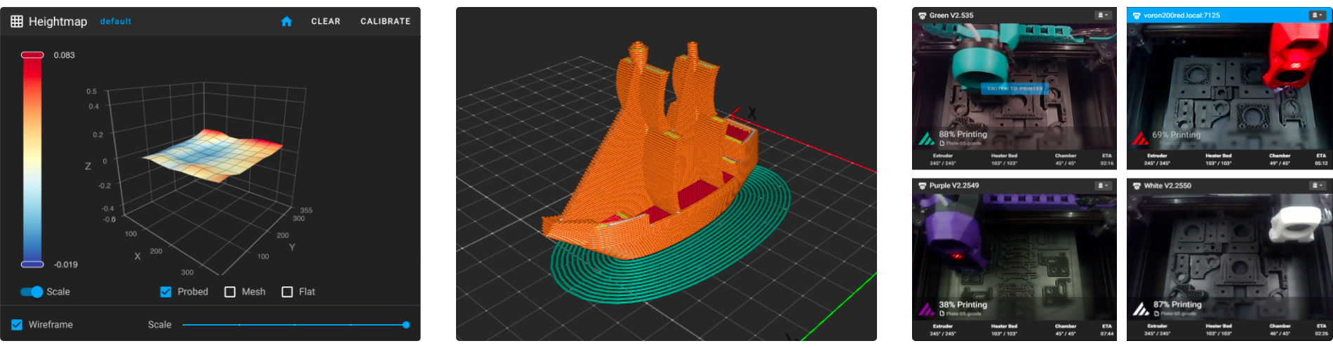
Task: Click the red Voron logo on voron200red card
Action: coord(1141,139)
